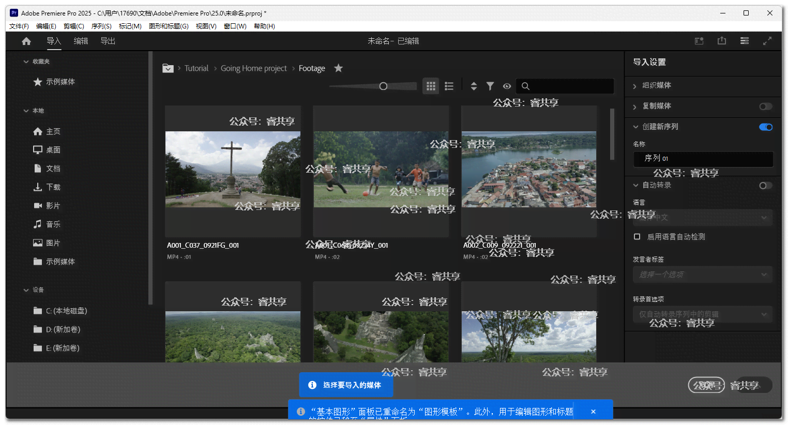Favorite the Footage folder with star
788x425 pixels.
(338, 68)
